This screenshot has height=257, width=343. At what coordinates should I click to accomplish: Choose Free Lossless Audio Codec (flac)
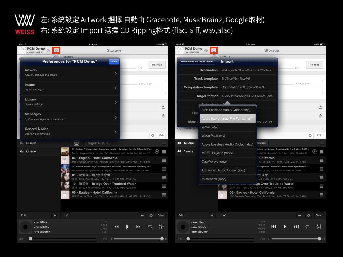coord(227,110)
